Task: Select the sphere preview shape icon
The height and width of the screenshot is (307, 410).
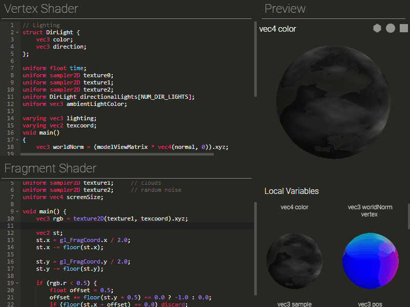Action: [391, 29]
